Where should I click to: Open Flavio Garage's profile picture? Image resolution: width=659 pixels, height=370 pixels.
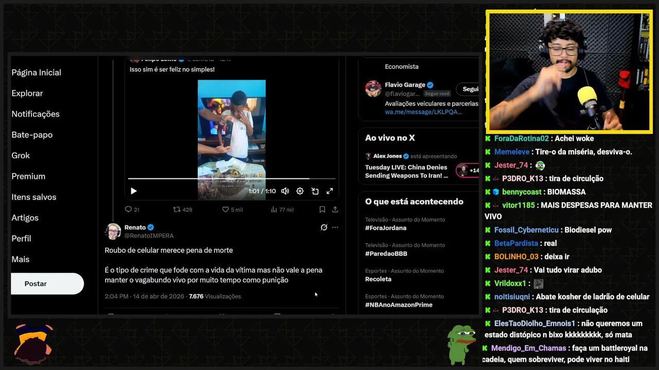[x=373, y=88]
